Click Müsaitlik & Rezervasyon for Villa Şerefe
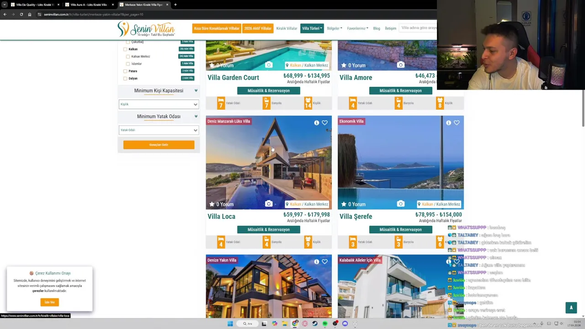 (x=400, y=229)
